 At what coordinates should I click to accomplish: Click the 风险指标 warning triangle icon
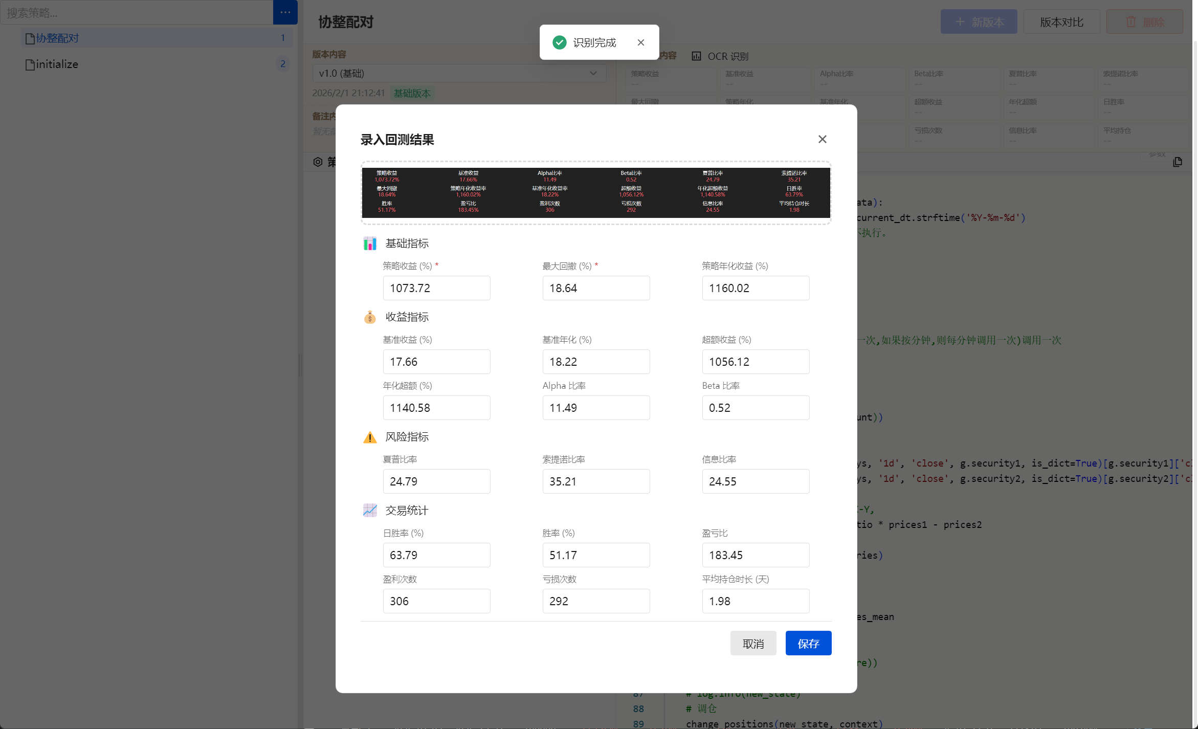click(x=369, y=437)
